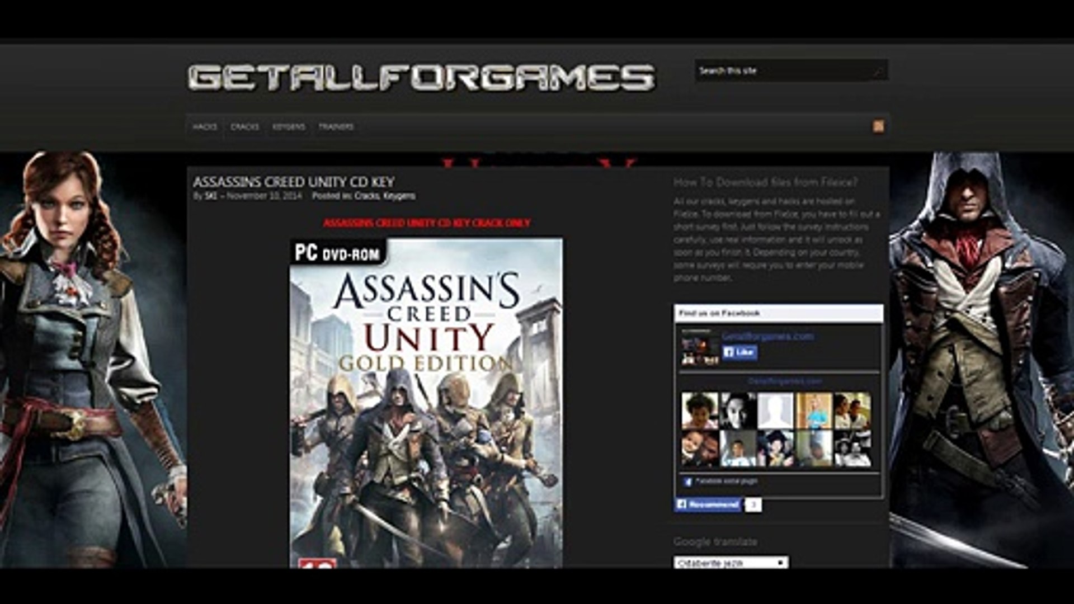Image resolution: width=1074 pixels, height=604 pixels.
Task: Open the HACKS menu item
Action: [x=204, y=127]
